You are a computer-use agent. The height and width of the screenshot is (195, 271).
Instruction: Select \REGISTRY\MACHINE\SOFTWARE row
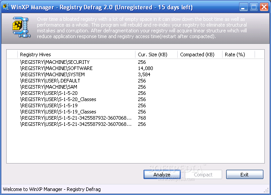(135, 68)
